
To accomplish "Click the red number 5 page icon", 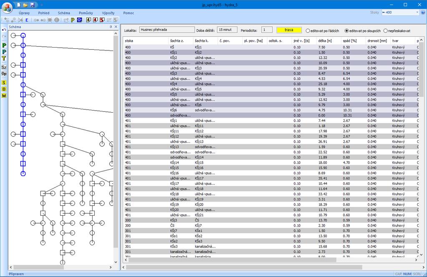I will click(x=102, y=20).
